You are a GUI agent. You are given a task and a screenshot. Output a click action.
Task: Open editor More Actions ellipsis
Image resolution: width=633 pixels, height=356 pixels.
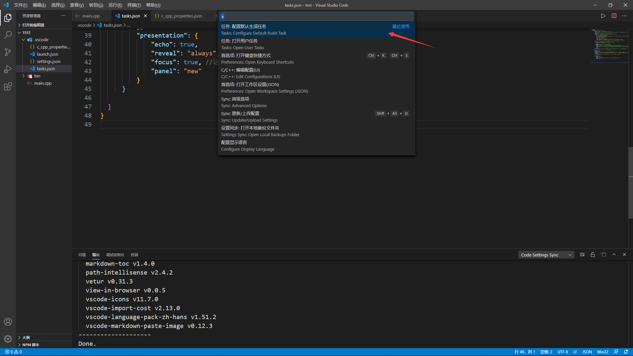tap(624, 16)
